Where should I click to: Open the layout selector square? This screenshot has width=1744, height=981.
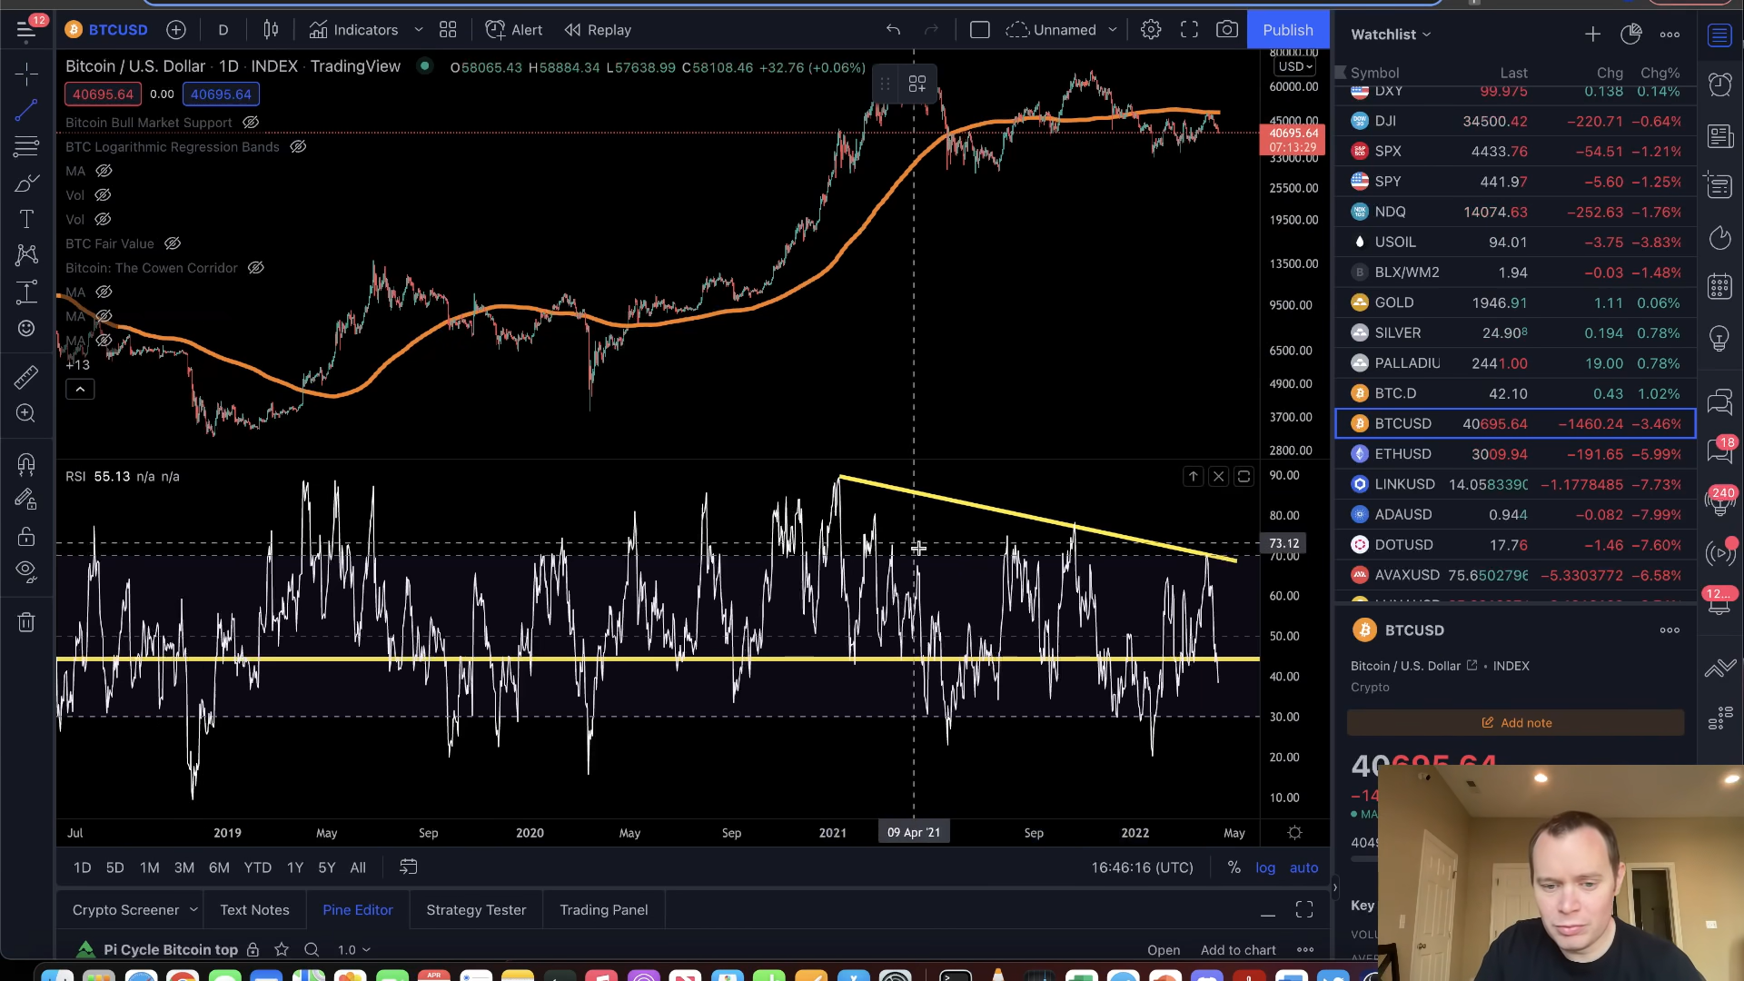980,30
